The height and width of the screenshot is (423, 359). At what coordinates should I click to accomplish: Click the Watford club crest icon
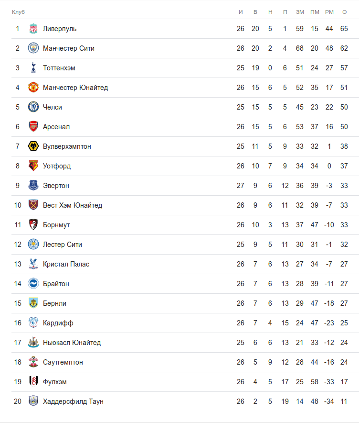[x=33, y=166]
